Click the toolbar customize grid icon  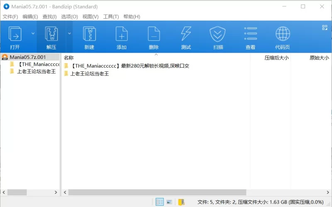pos(325,27)
